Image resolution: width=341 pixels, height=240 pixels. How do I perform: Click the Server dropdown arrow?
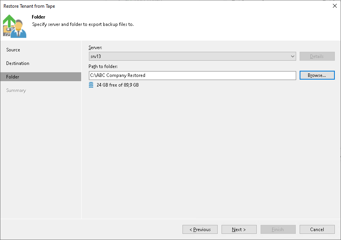293,56
